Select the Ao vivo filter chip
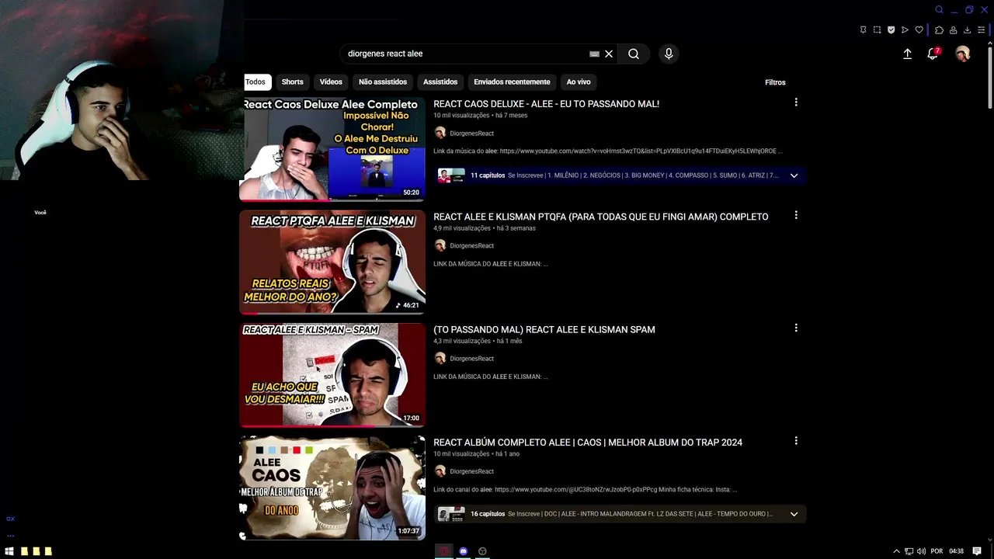This screenshot has width=994, height=559. [x=579, y=82]
